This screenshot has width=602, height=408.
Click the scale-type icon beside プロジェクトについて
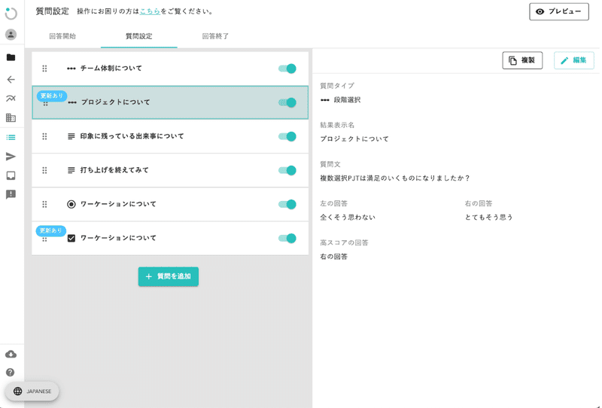click(72, 102)
